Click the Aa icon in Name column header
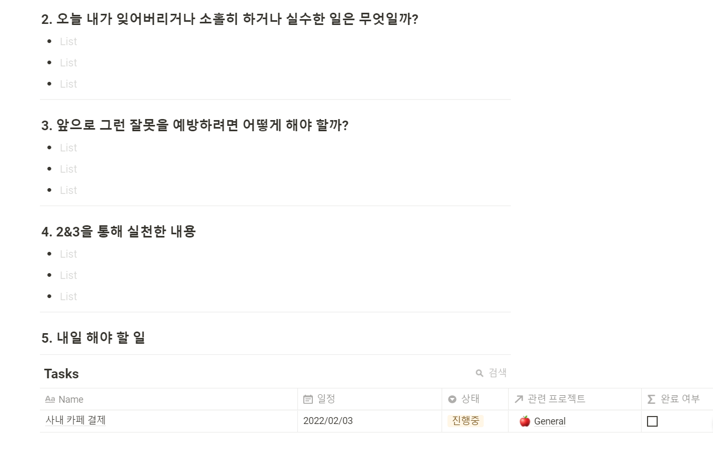Screen dimensions: 713x458 coord(50,400)
